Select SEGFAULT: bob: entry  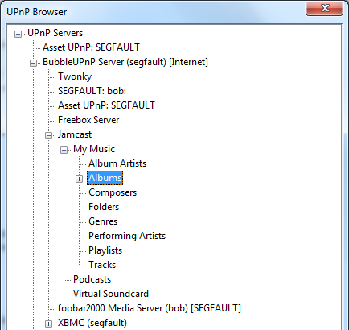coord(92,91)
